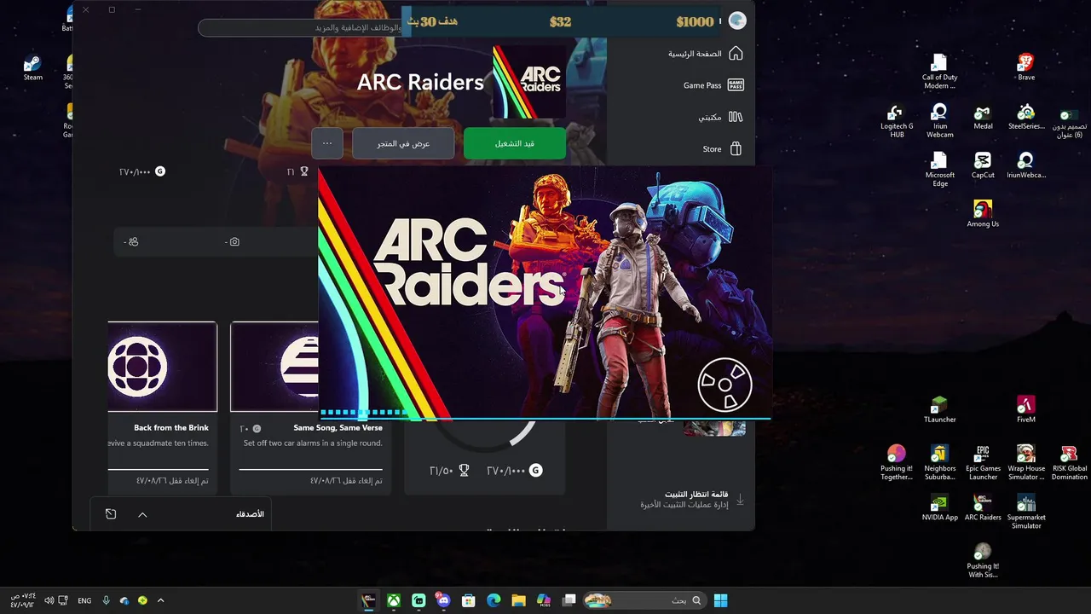The image size is (1091, 614).
Task: Click the Xbox app search field
Action: pos(300,28)
